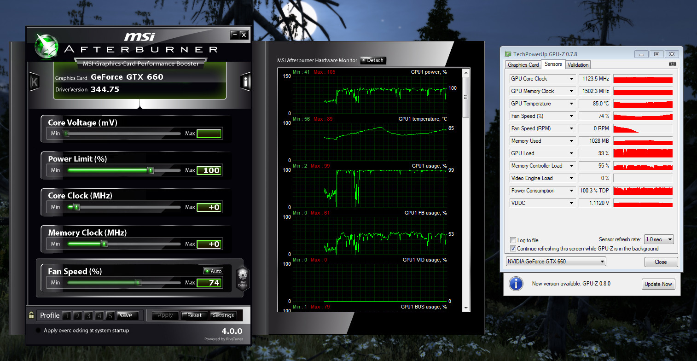Click Update Now in GPU-Z

point(658,284)
